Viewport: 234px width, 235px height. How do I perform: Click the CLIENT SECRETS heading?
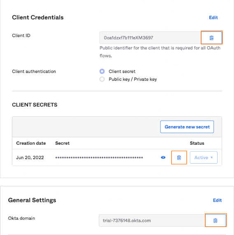tap(35, 105)
